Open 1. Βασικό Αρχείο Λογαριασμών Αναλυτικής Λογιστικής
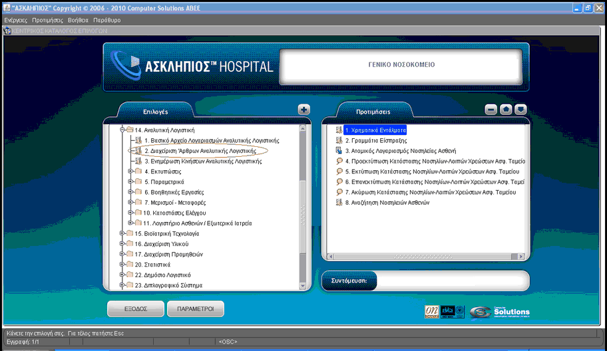 pos(212,140)
